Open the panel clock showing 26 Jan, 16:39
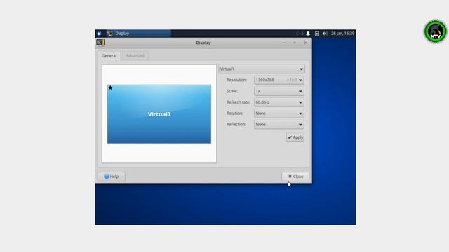 pos(342,34)
